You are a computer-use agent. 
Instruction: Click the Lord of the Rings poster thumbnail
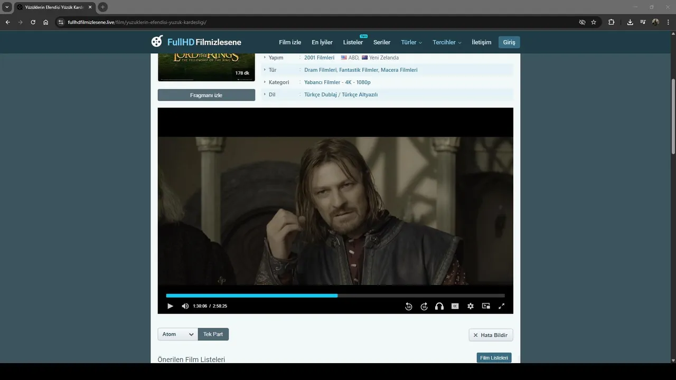(206, 67)
